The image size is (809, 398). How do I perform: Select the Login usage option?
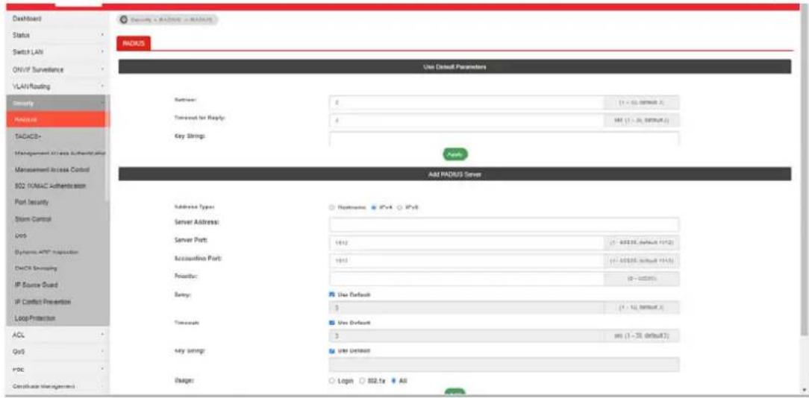(332, 381)
